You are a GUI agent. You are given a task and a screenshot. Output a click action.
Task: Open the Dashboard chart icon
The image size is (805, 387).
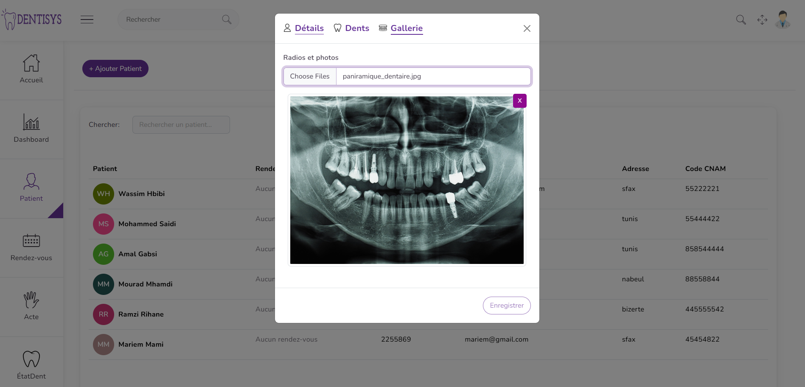(31, 122)
